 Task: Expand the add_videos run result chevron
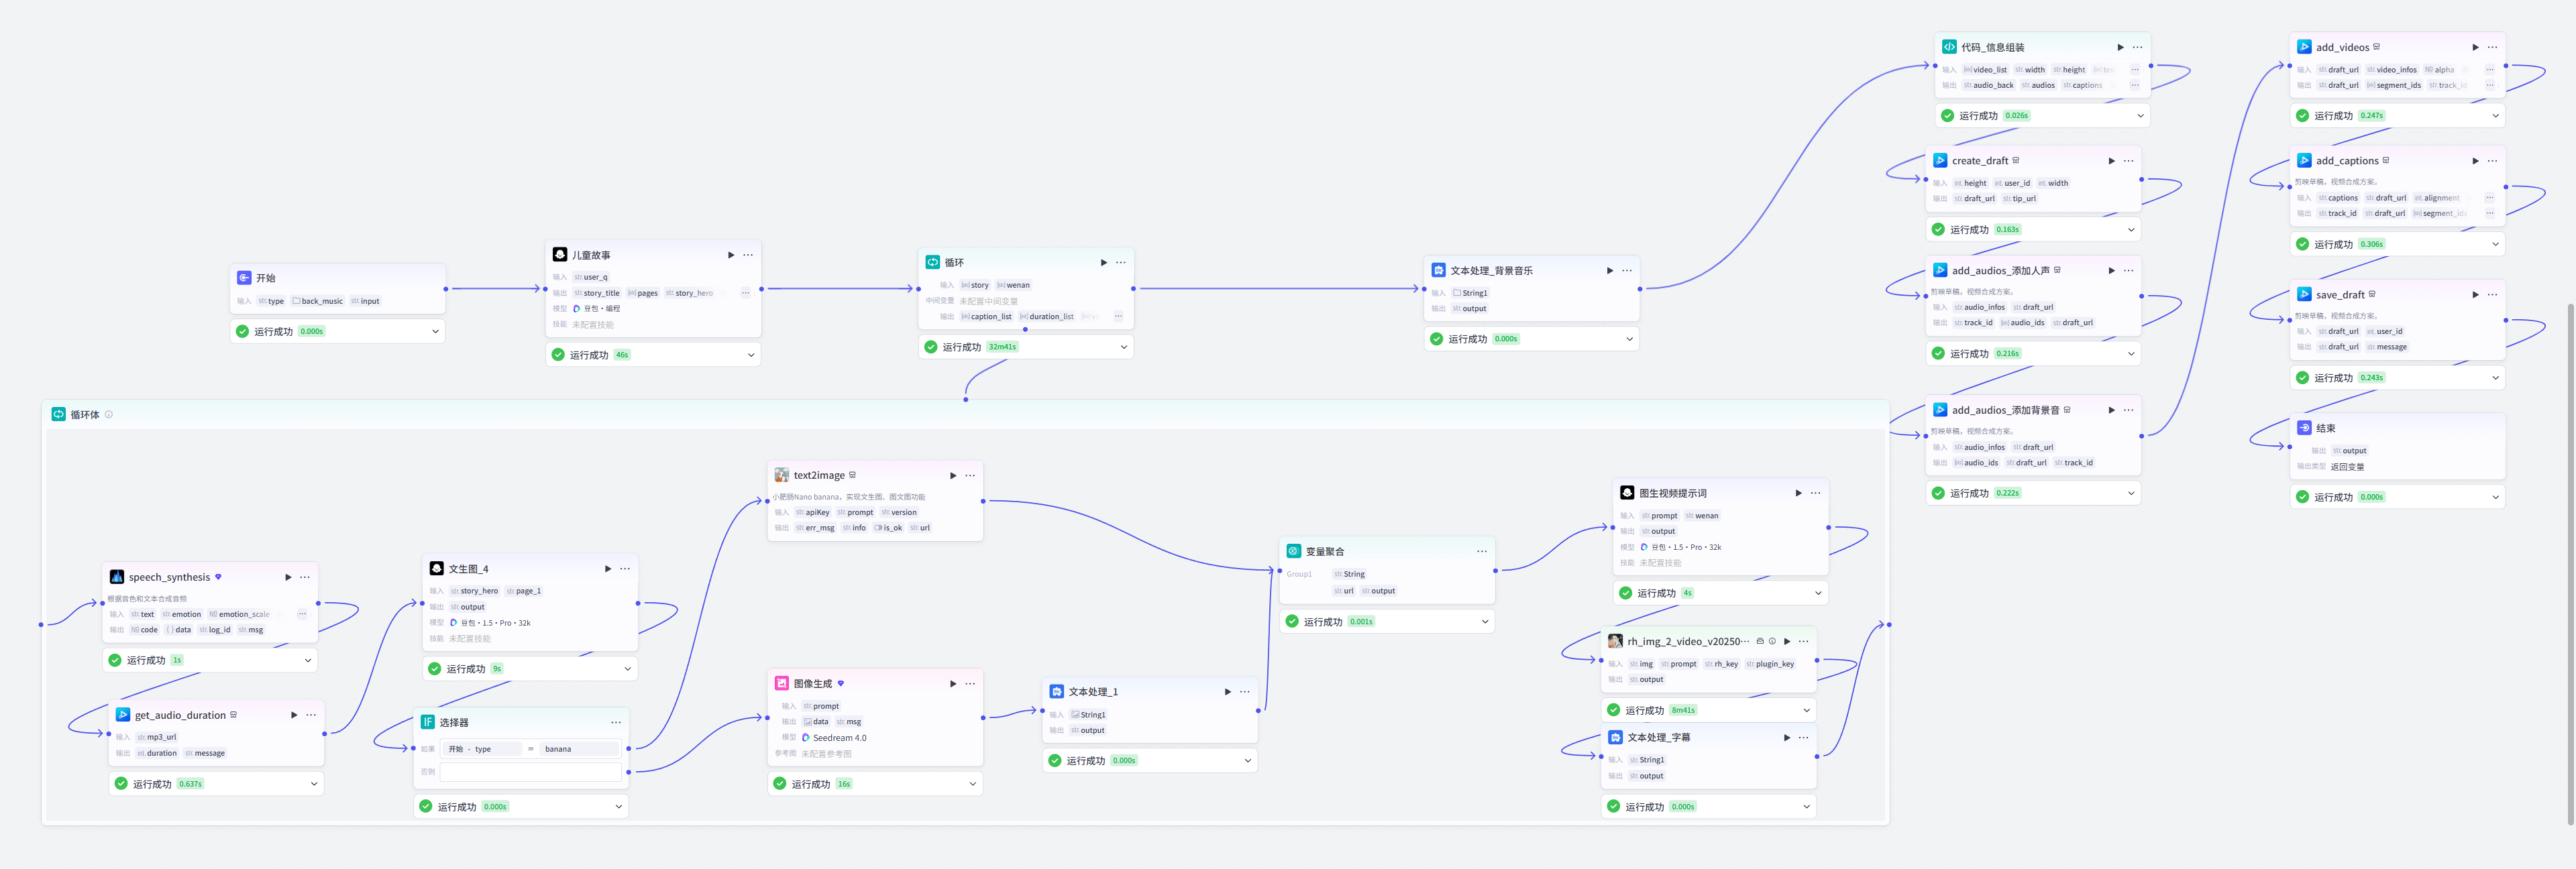(x=2495, y=116)
